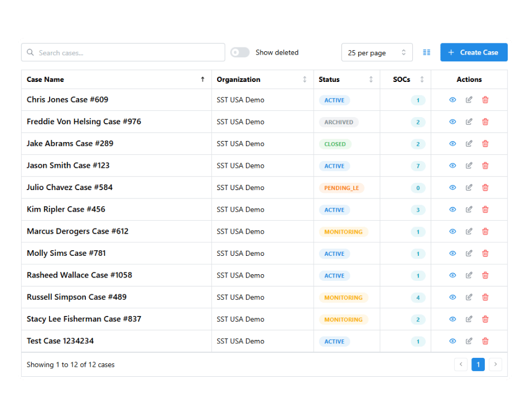Click eye icon for Test Case 1234234
Screen dimensions: 530x418
click(452, 341)
